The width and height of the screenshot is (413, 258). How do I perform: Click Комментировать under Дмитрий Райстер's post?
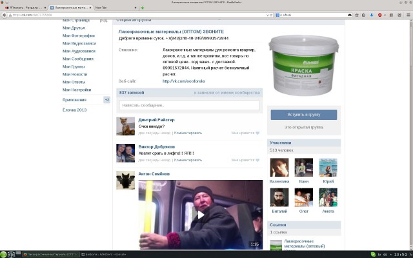click(x=188, y=134)
